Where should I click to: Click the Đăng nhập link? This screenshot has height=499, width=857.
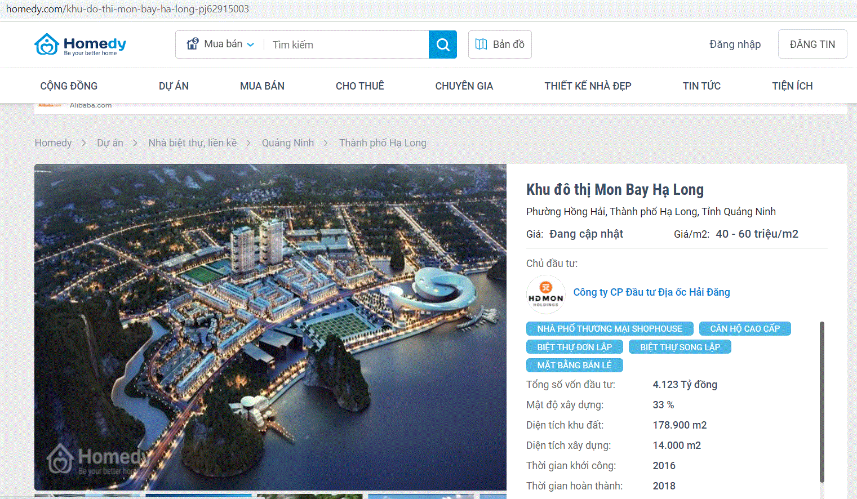click(735, 44)
